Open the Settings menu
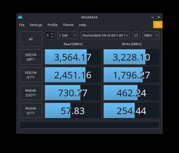 click(36, 25)
